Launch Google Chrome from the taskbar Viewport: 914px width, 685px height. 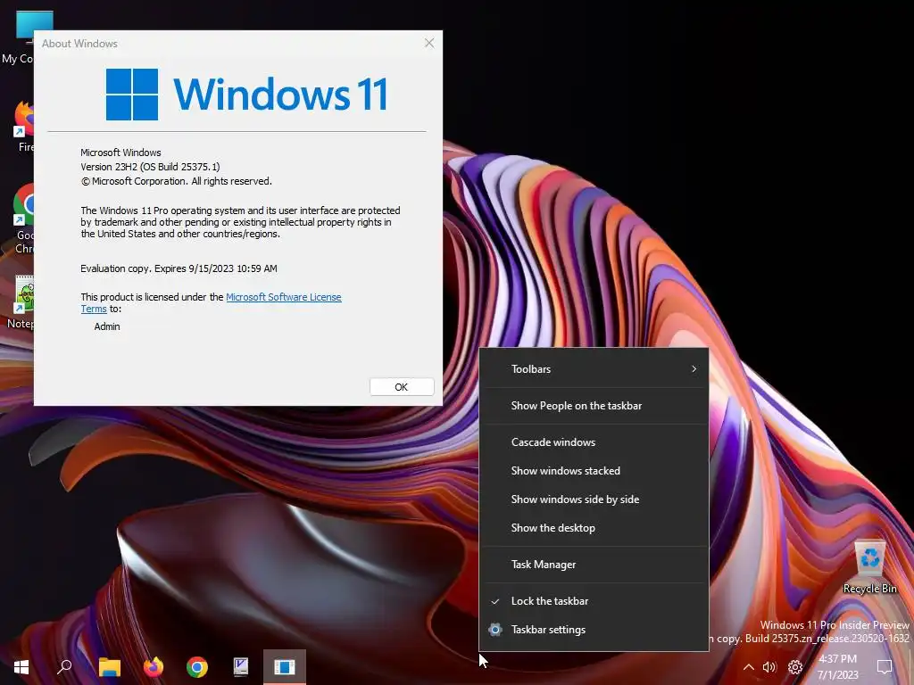pos(197,667)
